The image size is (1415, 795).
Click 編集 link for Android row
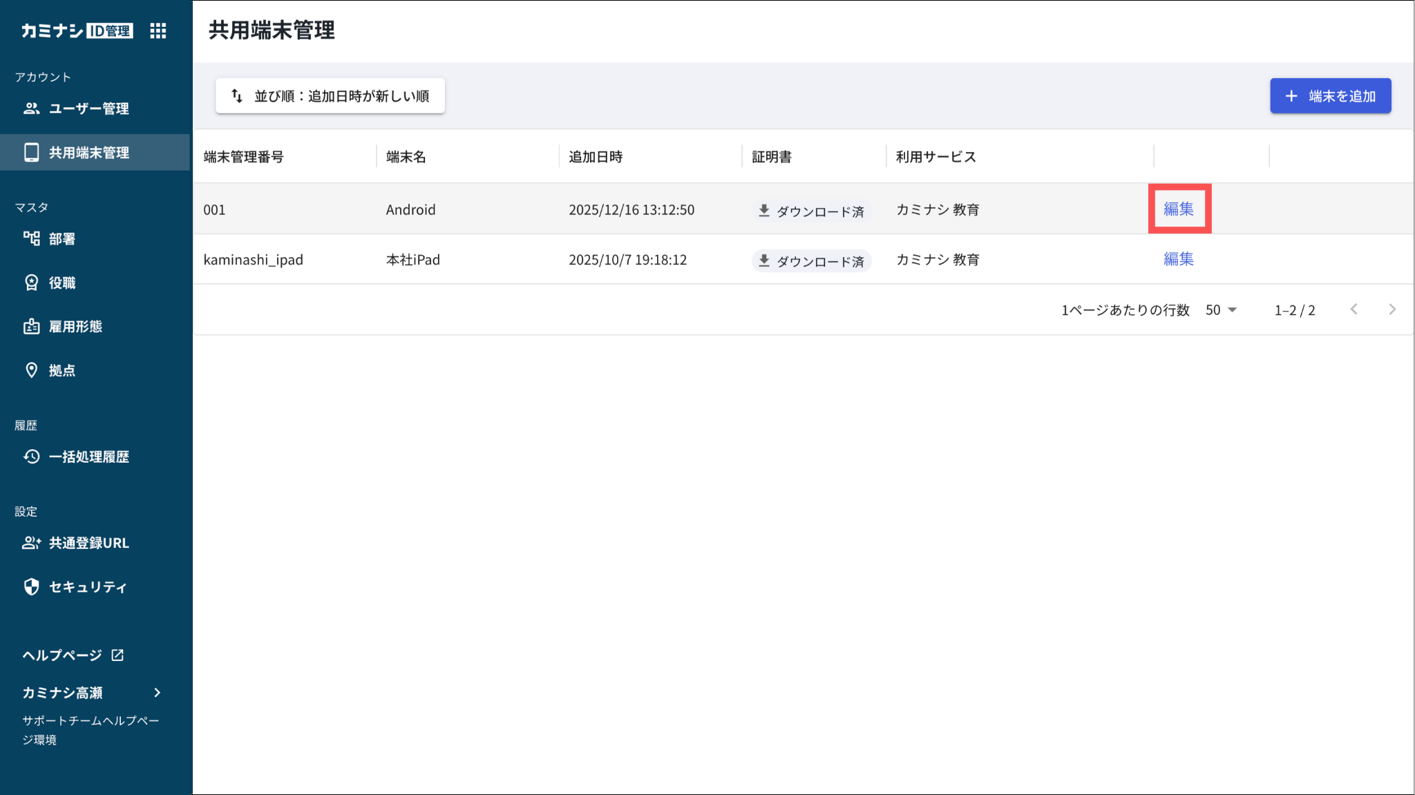[x=1179, y=209]
